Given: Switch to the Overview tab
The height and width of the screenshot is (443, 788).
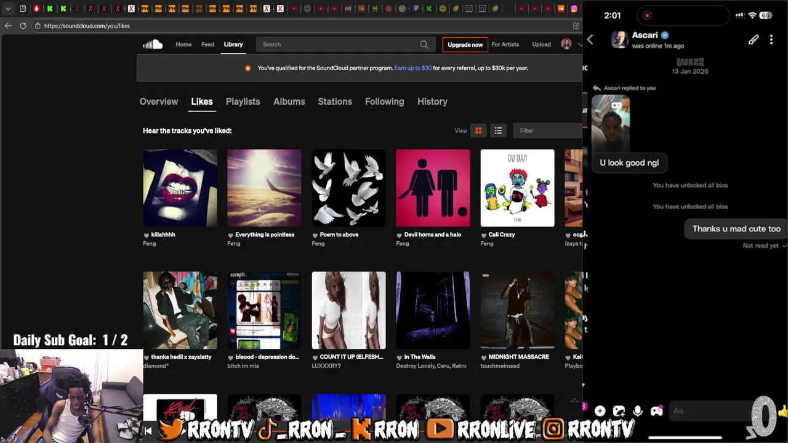Looking at the screenshot, I should click(159, 102).
